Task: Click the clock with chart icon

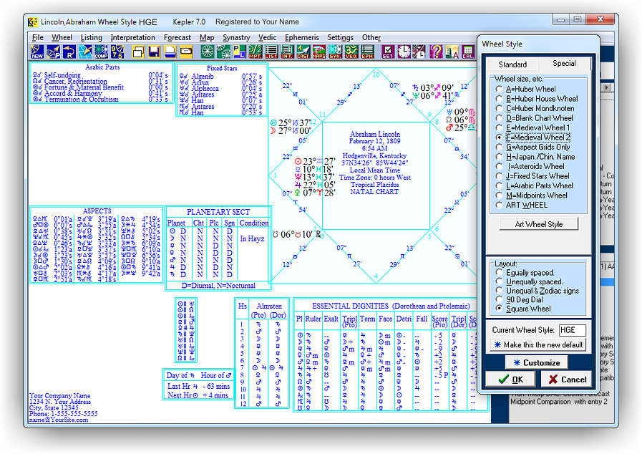Action: 419,52
